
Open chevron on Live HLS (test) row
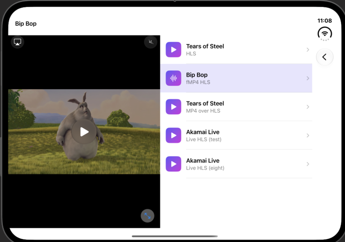pyautogui.click(x=308, y=136)
